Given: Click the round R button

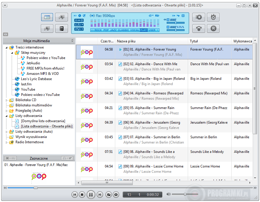Looking at the screenshot, I should (x=213, y=28).
